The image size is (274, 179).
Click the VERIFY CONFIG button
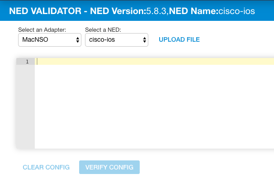[109, 167]
